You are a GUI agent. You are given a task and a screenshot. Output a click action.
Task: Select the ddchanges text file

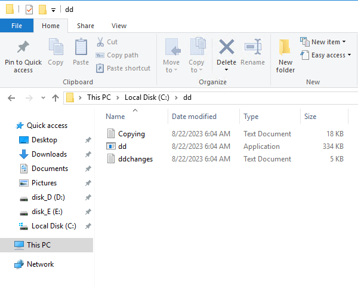135,159
